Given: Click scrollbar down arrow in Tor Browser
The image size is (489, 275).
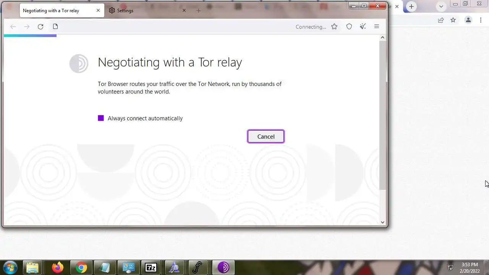Looking at the screenshot, I should tap(382, 222).
